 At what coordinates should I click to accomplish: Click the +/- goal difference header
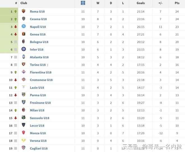pyautogui.click(x=160, y=3)
